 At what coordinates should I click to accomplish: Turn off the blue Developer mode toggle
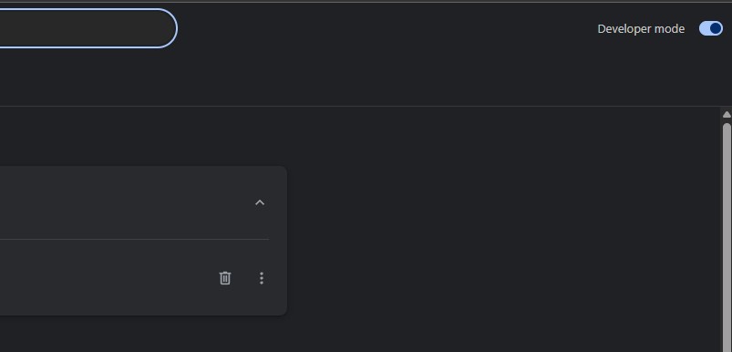click(x=710, y=28)
